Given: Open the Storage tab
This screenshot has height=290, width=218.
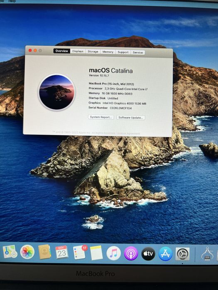Looking at the screenshot, I should click(x=93, y=52).
